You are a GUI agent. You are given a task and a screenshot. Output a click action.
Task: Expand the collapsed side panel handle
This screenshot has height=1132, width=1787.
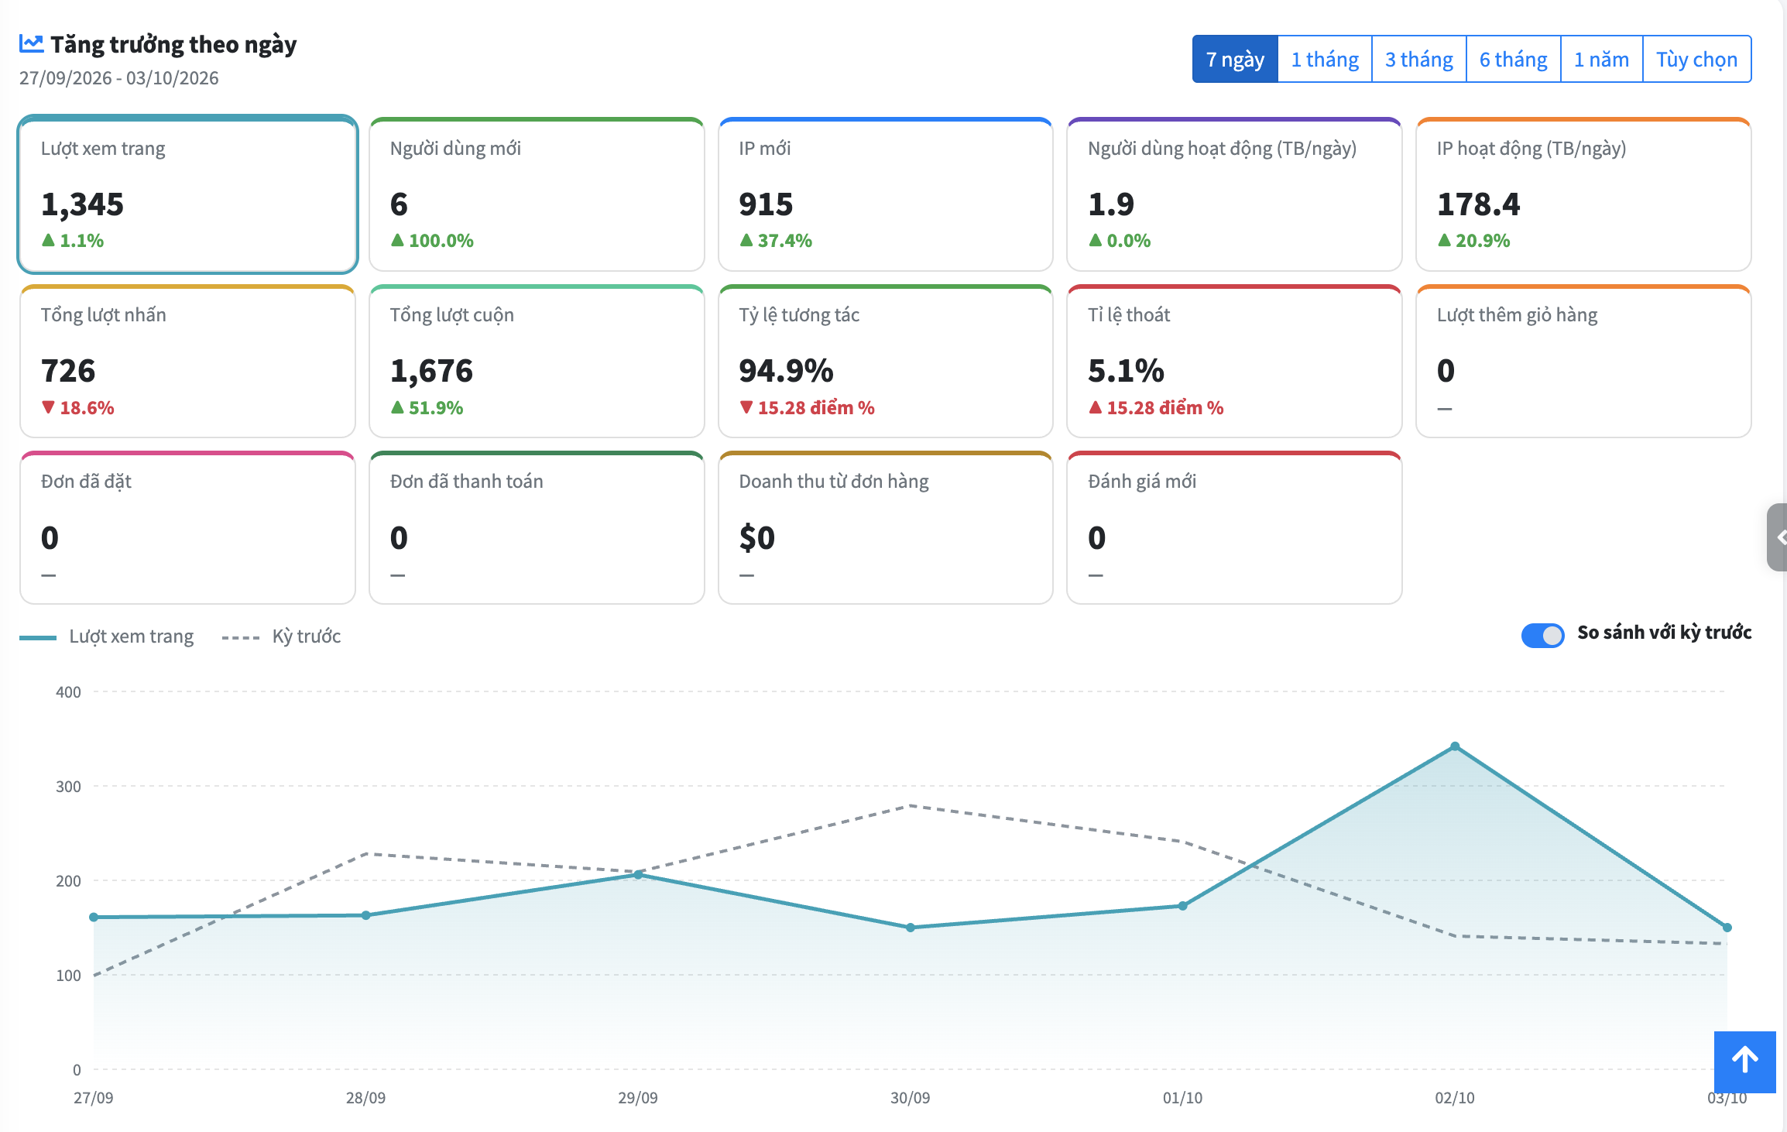click(x=1778, y=537)
